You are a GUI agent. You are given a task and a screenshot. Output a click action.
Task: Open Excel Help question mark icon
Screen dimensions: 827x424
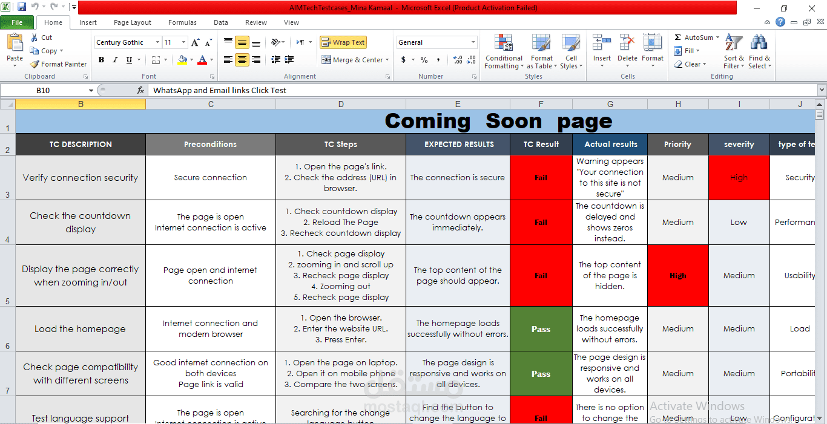(x=780, y=22)
